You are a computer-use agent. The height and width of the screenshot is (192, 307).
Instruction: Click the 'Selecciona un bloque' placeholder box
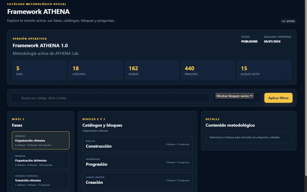click(249, 137)
